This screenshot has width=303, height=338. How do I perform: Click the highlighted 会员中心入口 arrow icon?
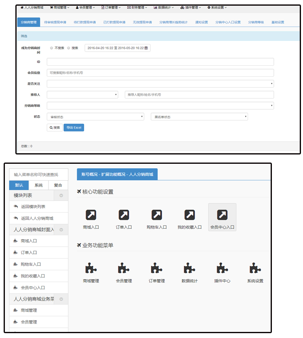(222, 215)
